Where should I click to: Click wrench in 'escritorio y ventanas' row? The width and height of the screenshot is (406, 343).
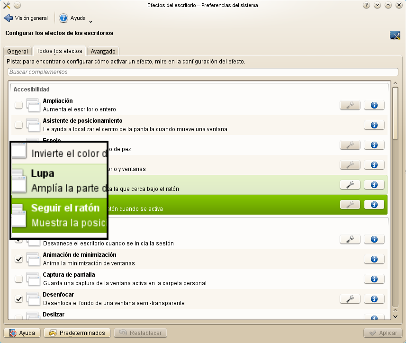pyautogui.click(x=350, y=165)
